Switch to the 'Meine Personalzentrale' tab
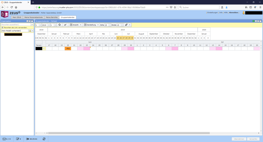This screenshot has width=263, height=142. [34, 17]
